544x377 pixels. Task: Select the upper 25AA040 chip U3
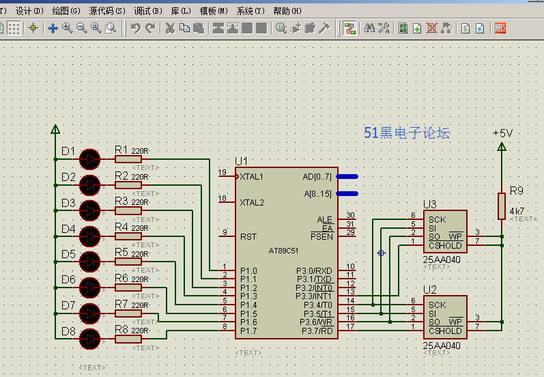coord(445,232)
